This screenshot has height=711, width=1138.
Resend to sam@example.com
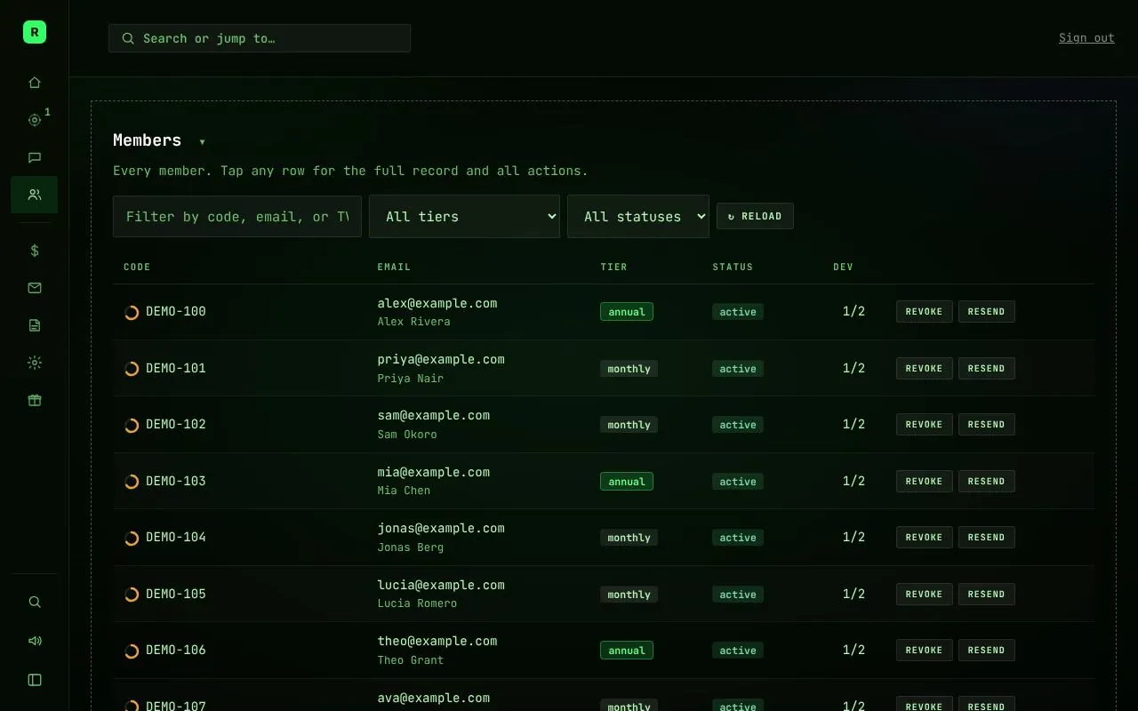click(x=986, y=424)
